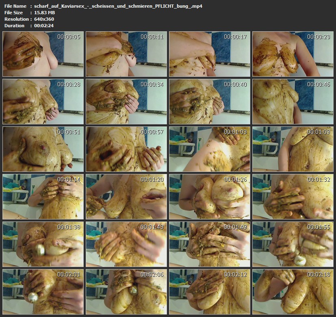Click the frame timestamped 00:00:28
The width and height of the screenshot is (336, 317).
43,102
